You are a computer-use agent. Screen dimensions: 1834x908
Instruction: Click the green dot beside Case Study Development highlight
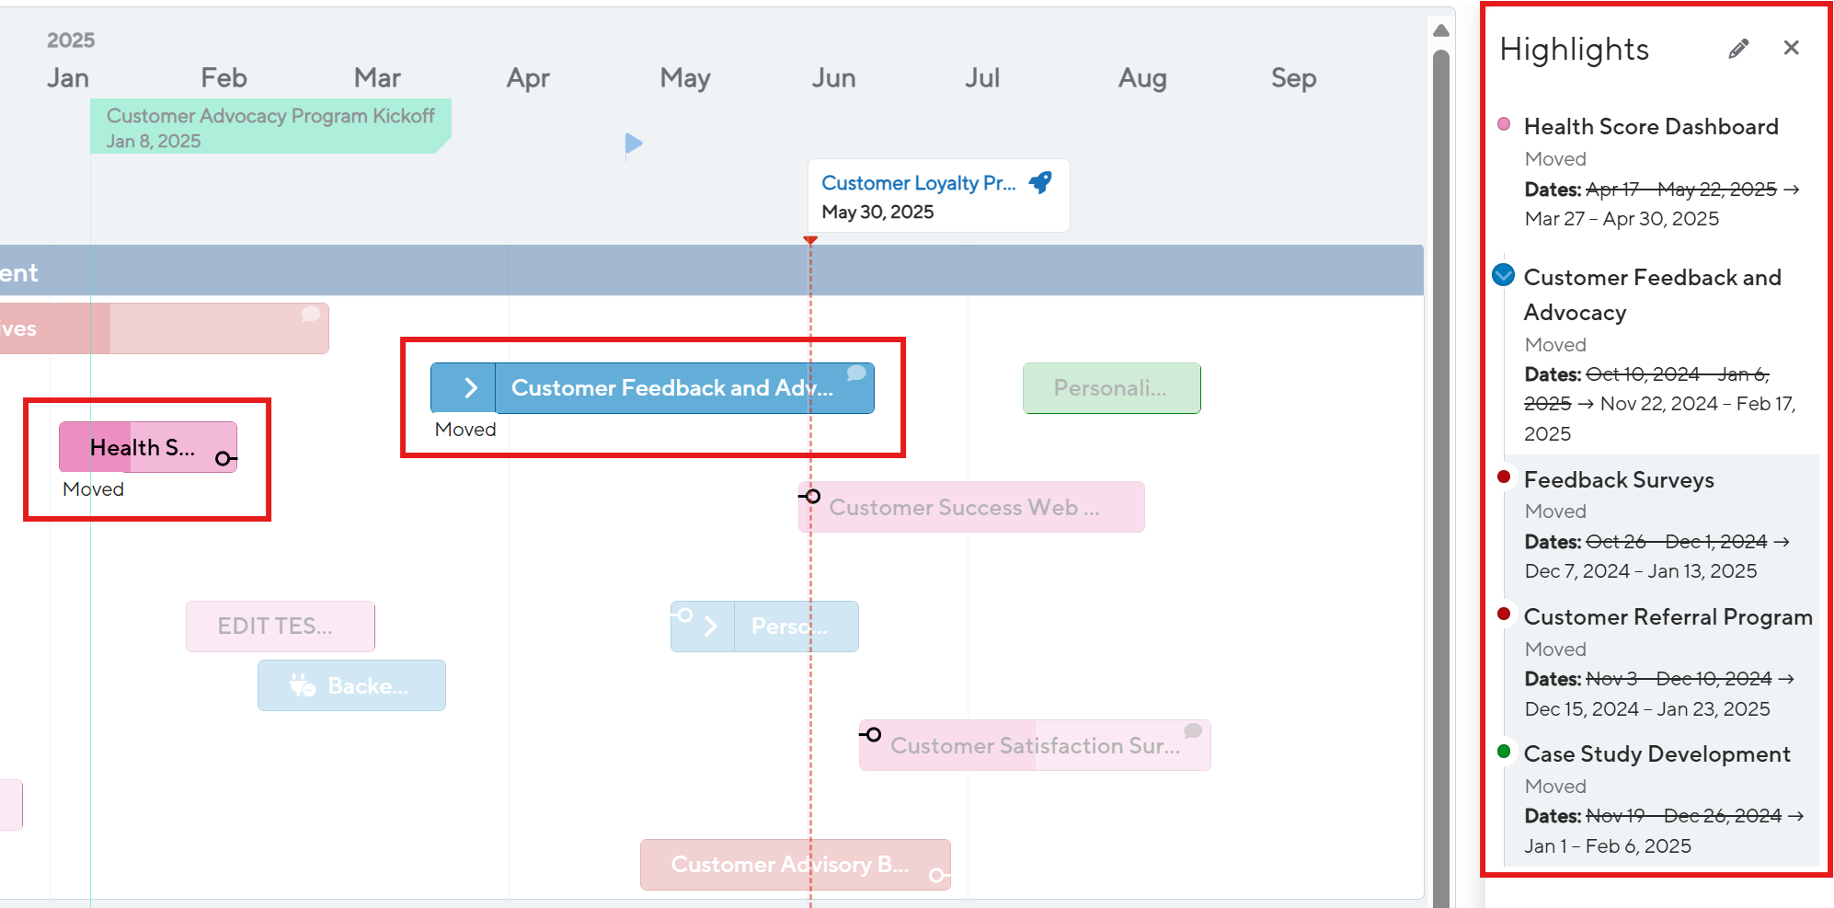point(1505,751)
